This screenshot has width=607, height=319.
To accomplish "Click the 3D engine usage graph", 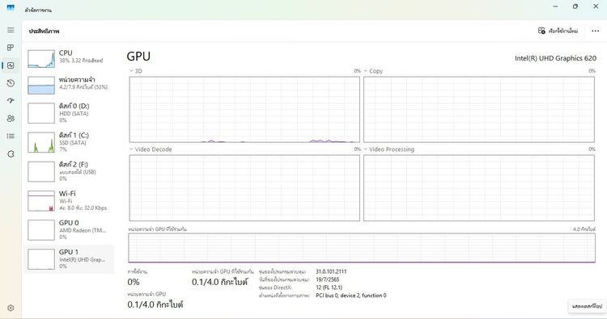I will pyautogui.click(x=244, y=110).
